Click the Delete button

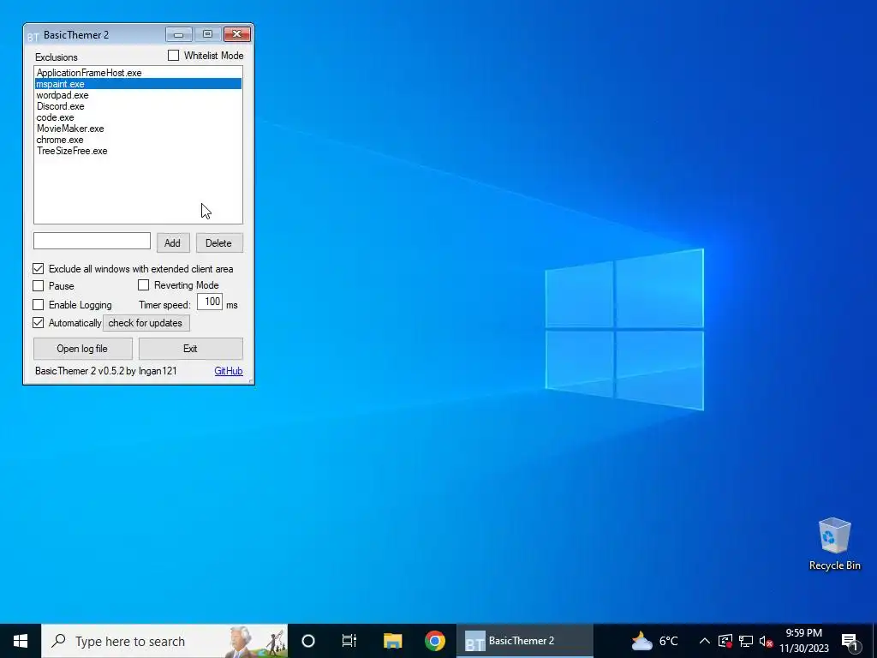click(218, 242)
